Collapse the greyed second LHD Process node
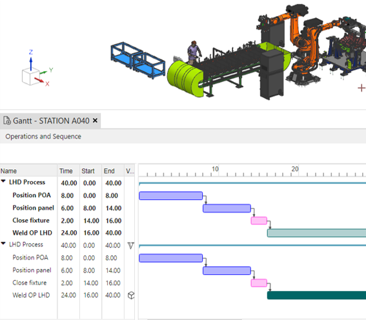The width and height of the screenshot is (366, 320). [3, 244]
